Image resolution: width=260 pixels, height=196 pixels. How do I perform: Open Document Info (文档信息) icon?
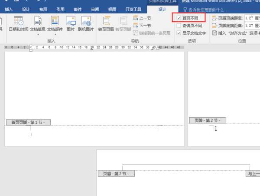(x=38, y=24)
